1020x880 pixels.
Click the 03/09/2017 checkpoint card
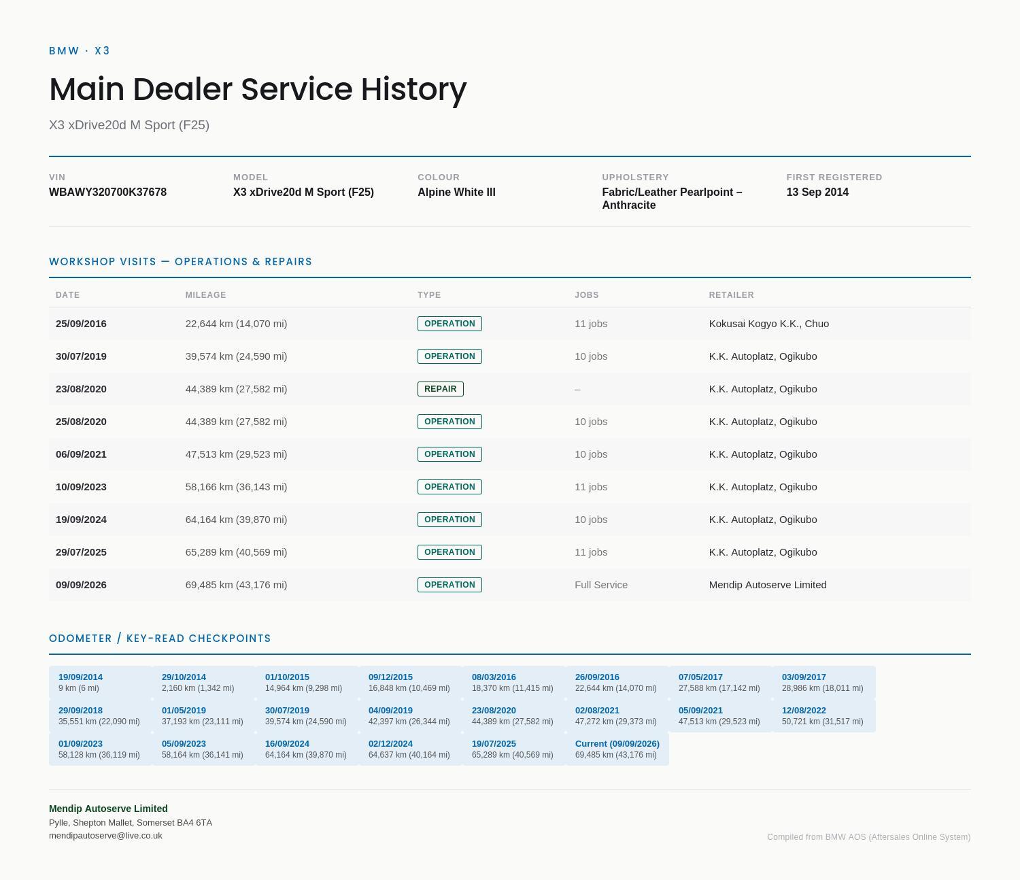[x=824, y=683]
